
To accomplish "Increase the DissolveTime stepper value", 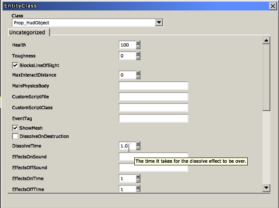I will [x=138, y=144].
